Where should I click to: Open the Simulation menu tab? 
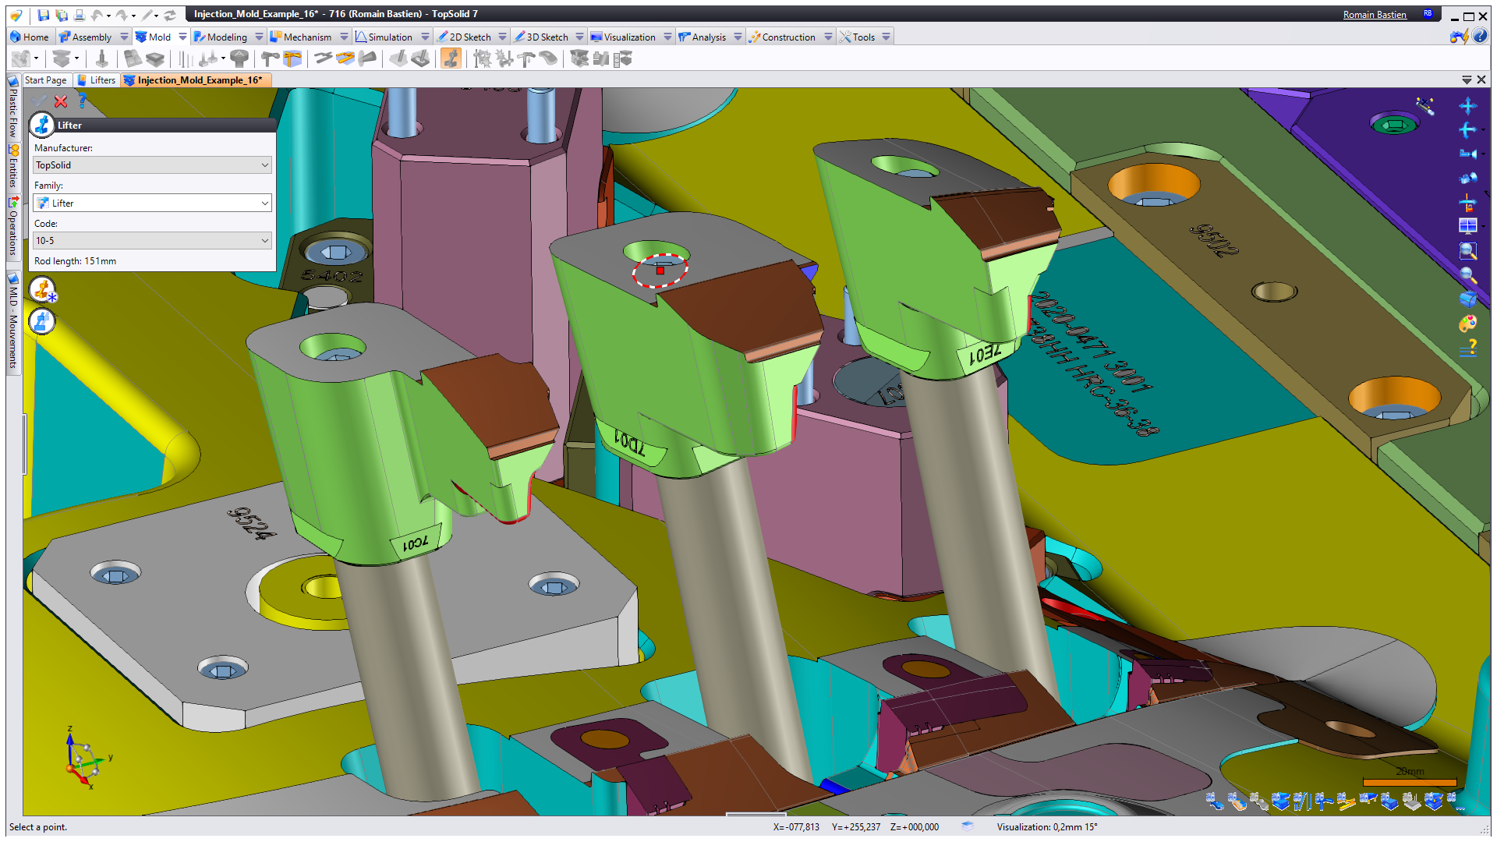click(389, 37)
